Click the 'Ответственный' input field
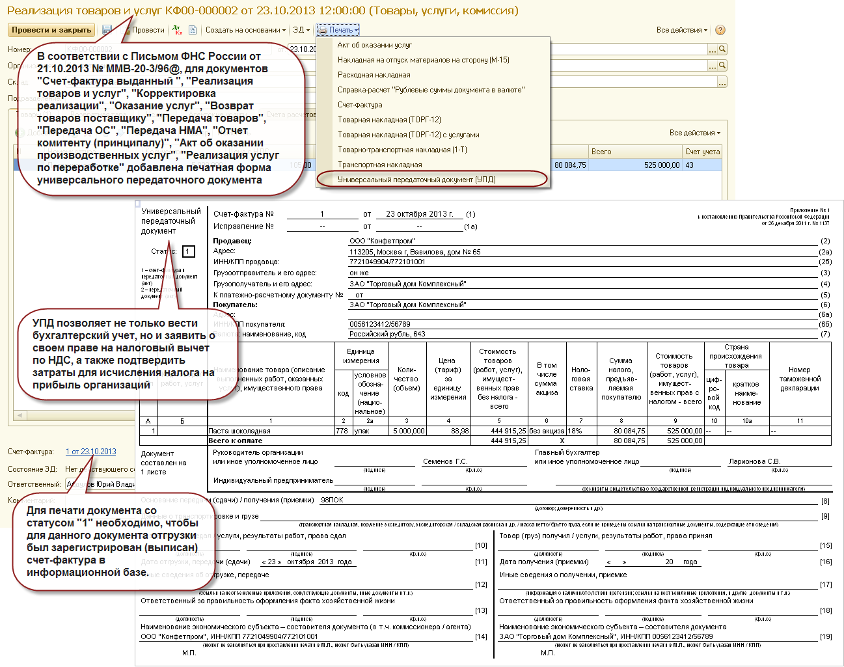 100,484
